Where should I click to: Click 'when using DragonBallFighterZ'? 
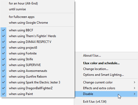pos(37,88)
